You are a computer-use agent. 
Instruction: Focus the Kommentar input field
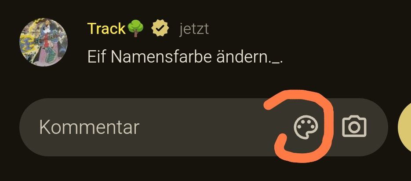coord(204,127)
